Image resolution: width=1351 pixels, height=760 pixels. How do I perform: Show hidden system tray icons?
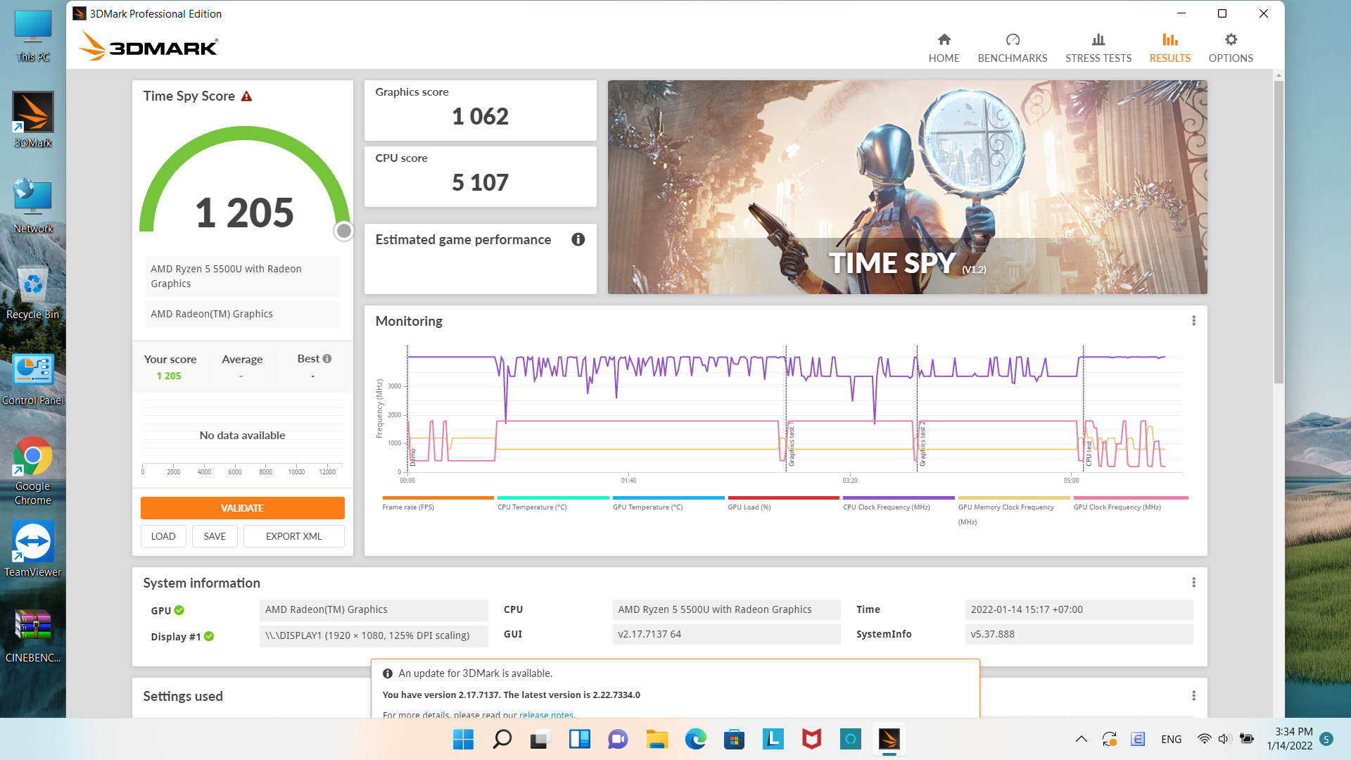tap(1081, 739)
